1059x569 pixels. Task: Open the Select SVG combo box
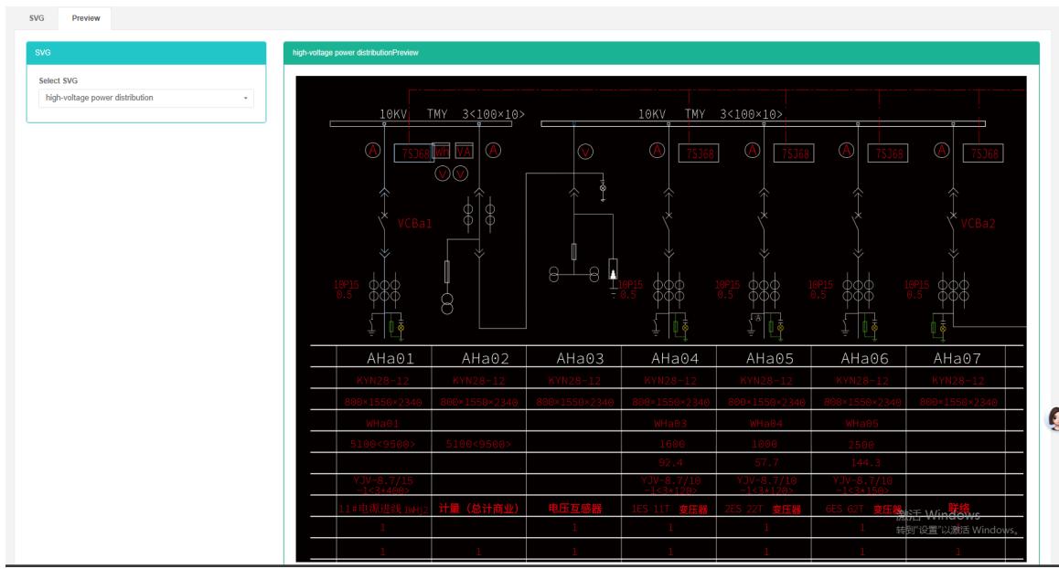pos(145,98)
